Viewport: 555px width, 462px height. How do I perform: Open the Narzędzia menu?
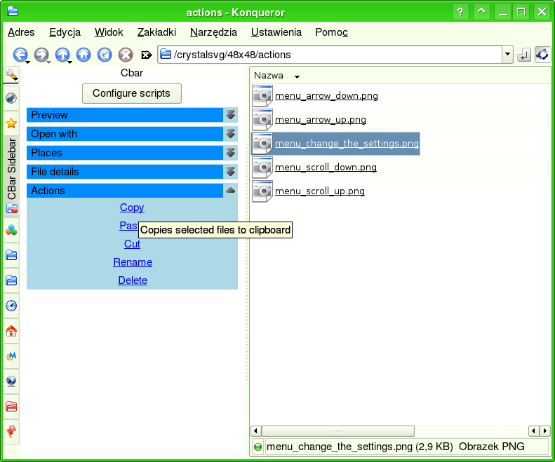click(213, 32)
